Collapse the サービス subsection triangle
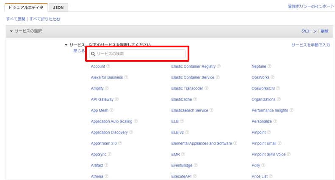Screen dimensions: 335x180 click(x=66, y=45)
